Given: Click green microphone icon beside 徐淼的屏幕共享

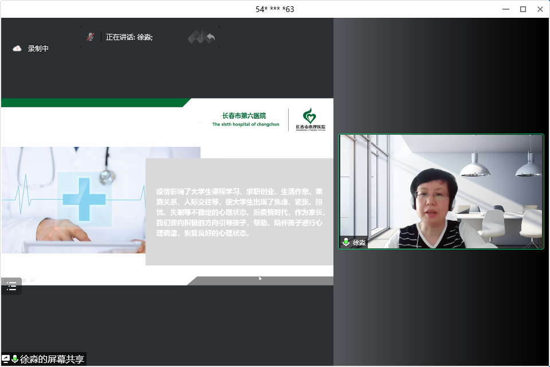Looking at the screenshot, I should 15,360.
